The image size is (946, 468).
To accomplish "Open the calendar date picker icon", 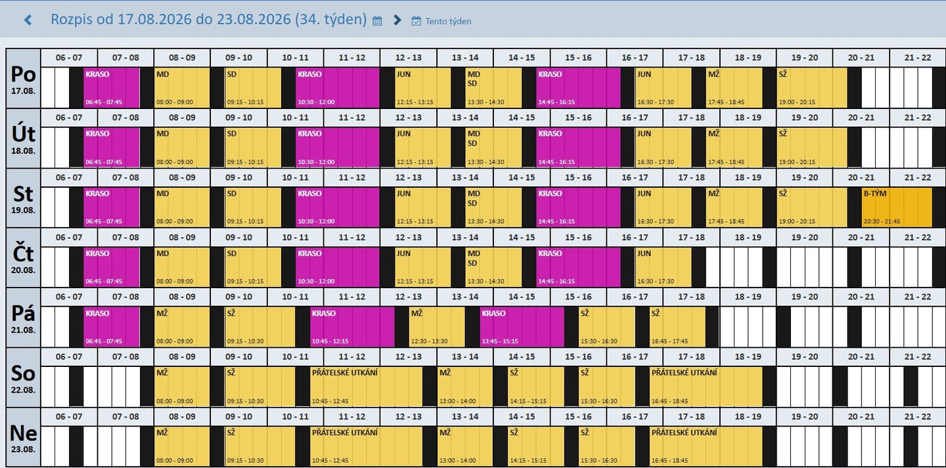I will (x=377, y=21).
